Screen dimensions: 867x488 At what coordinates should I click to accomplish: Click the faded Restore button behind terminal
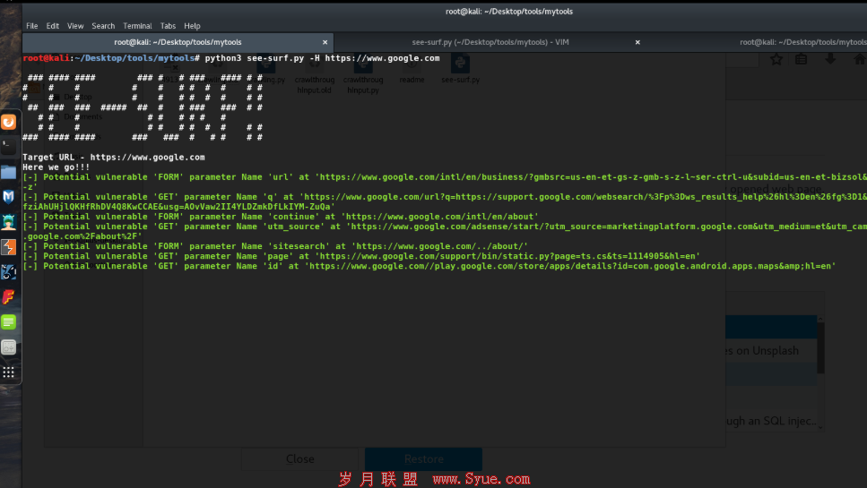(423, 458)
